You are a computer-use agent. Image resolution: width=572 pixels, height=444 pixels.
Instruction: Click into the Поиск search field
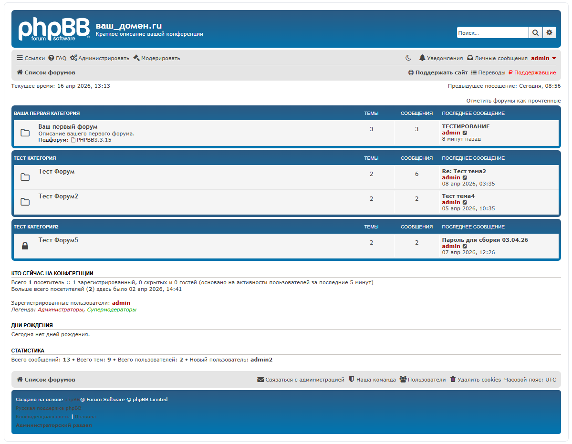click(x=492, y=32)
